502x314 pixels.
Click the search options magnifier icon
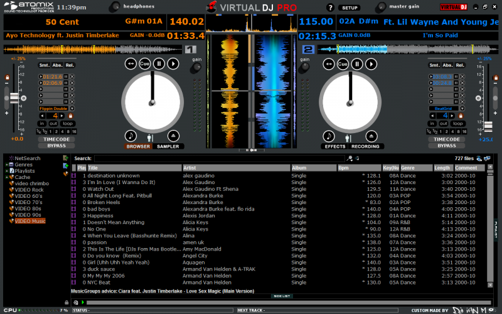tap(350, 158)
